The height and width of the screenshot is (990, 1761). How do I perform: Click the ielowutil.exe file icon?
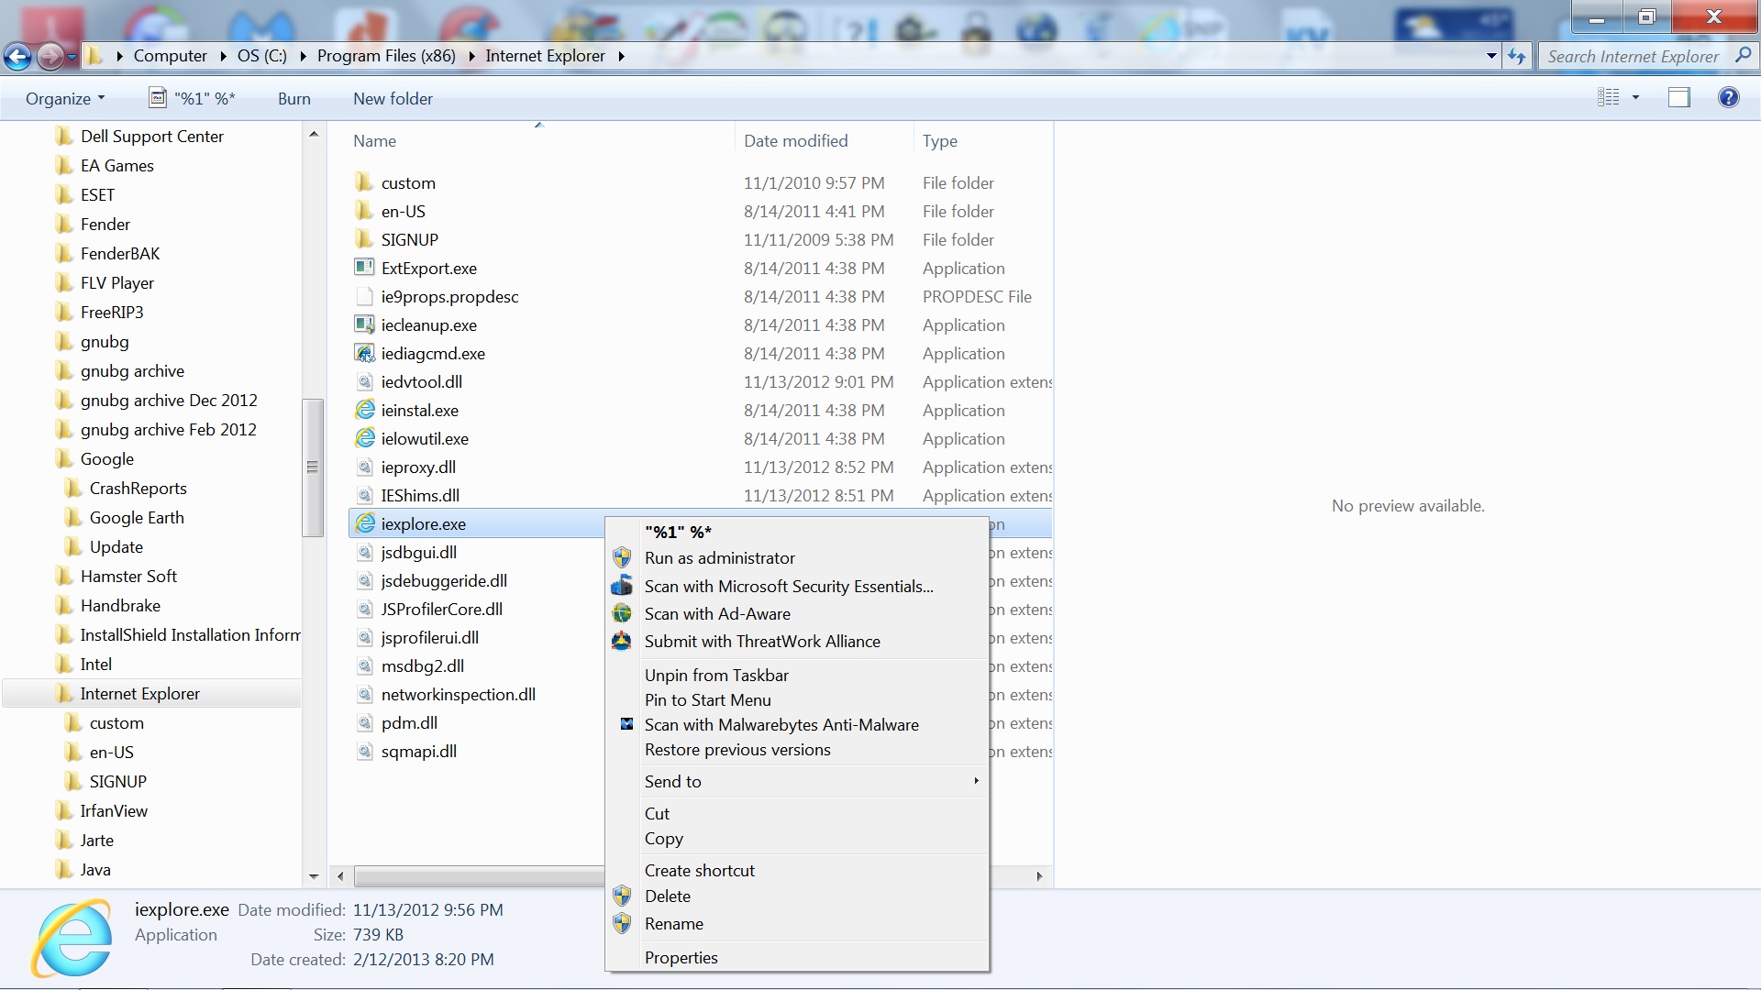click(365, 438)
